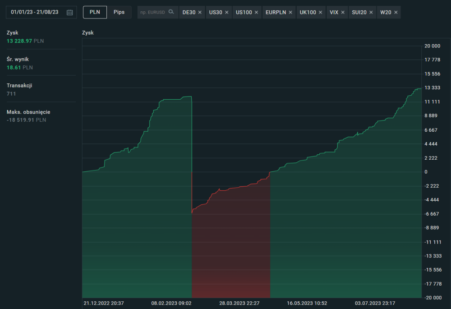The width and height of the screenshot is (451, 309).
Task: Click the 0 axis label
Action: pyautogui.click(x=426, y=172)
